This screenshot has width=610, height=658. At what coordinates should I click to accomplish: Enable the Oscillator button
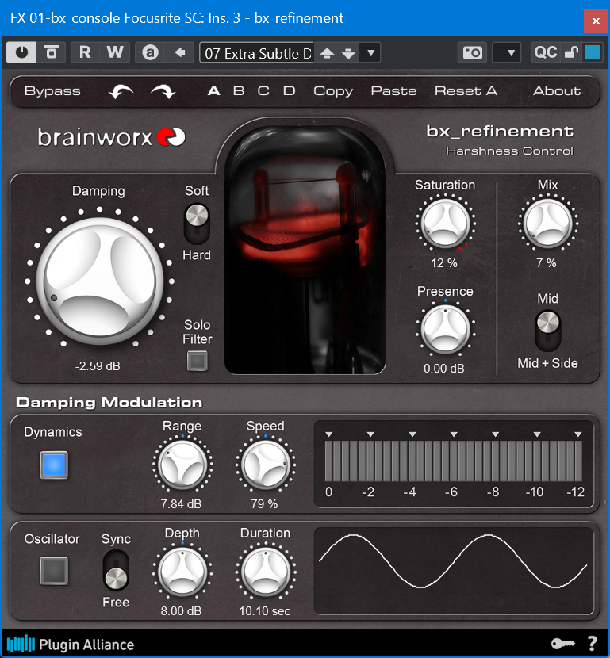pyautogui.click(x=54, y=571)
